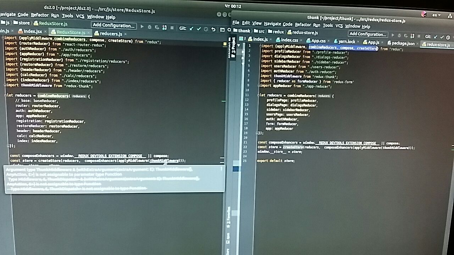Viewport: 454px width, 255px height.
Task: Open the clock showing Чт 00:12
Action: click(x=233, y=6)
